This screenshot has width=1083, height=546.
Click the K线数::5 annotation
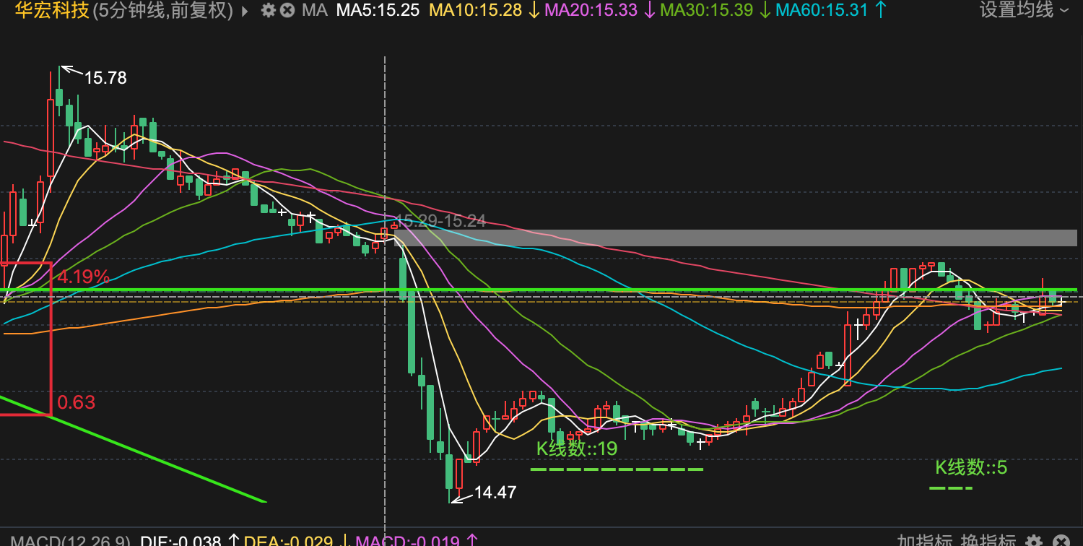(971, 467)
